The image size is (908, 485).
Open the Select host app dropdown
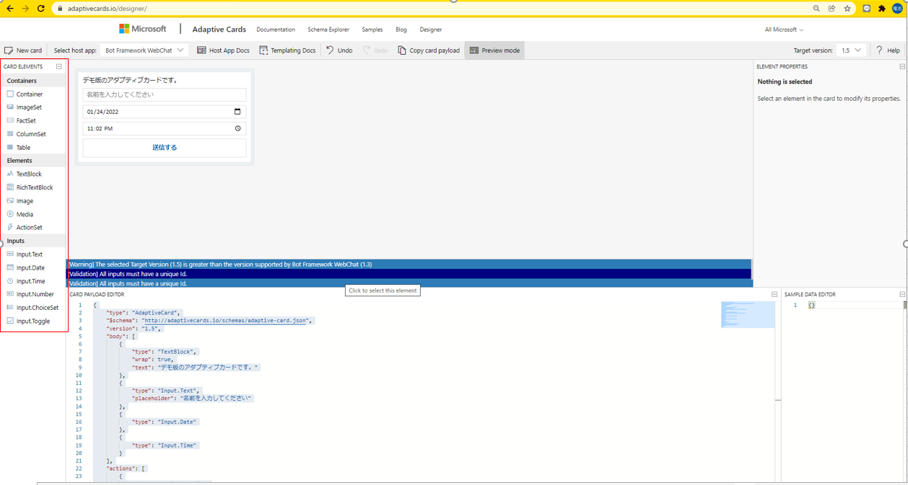pyautogui.click(x=144, y=50)
